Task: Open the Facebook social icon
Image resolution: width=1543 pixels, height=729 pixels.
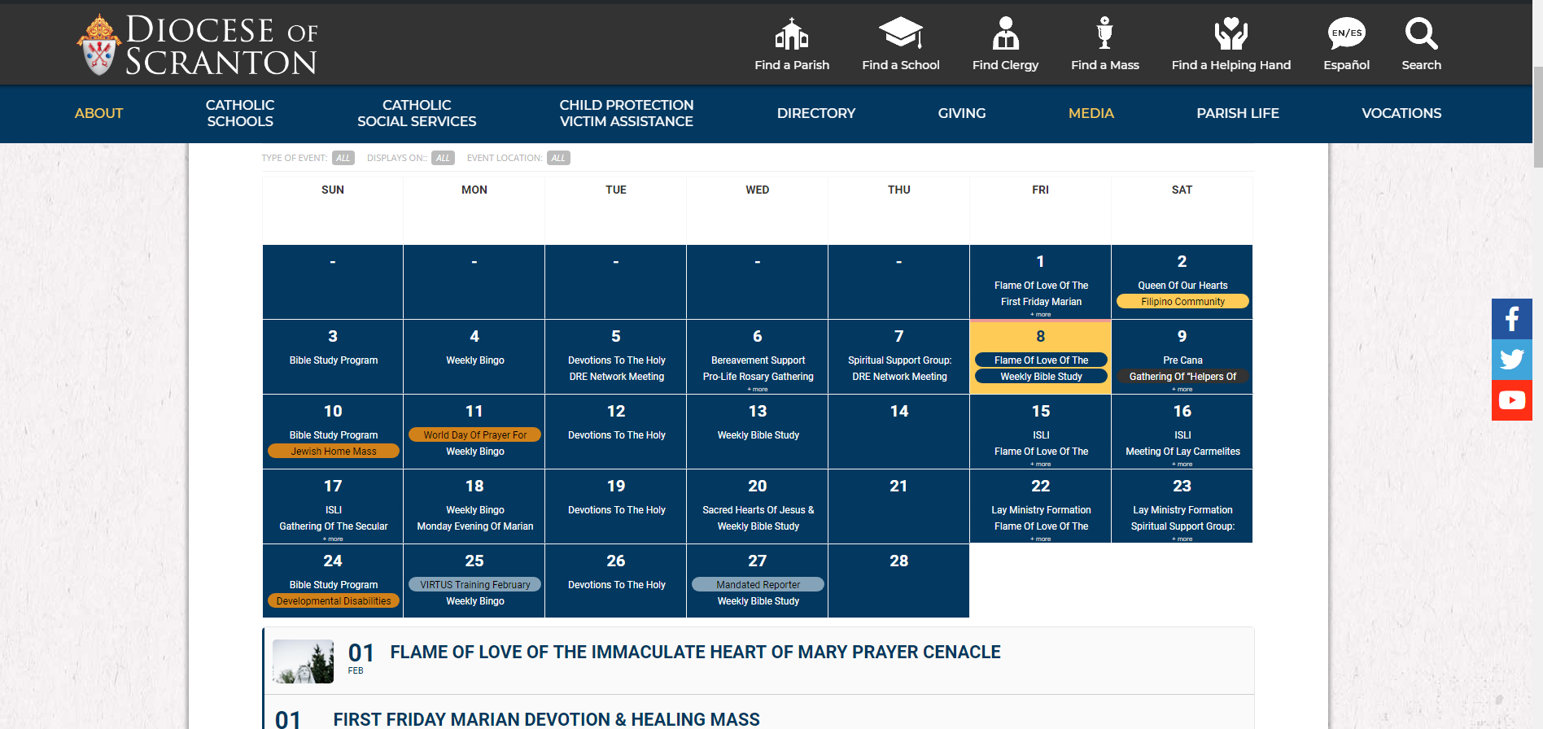Action: click(1511, 318)
